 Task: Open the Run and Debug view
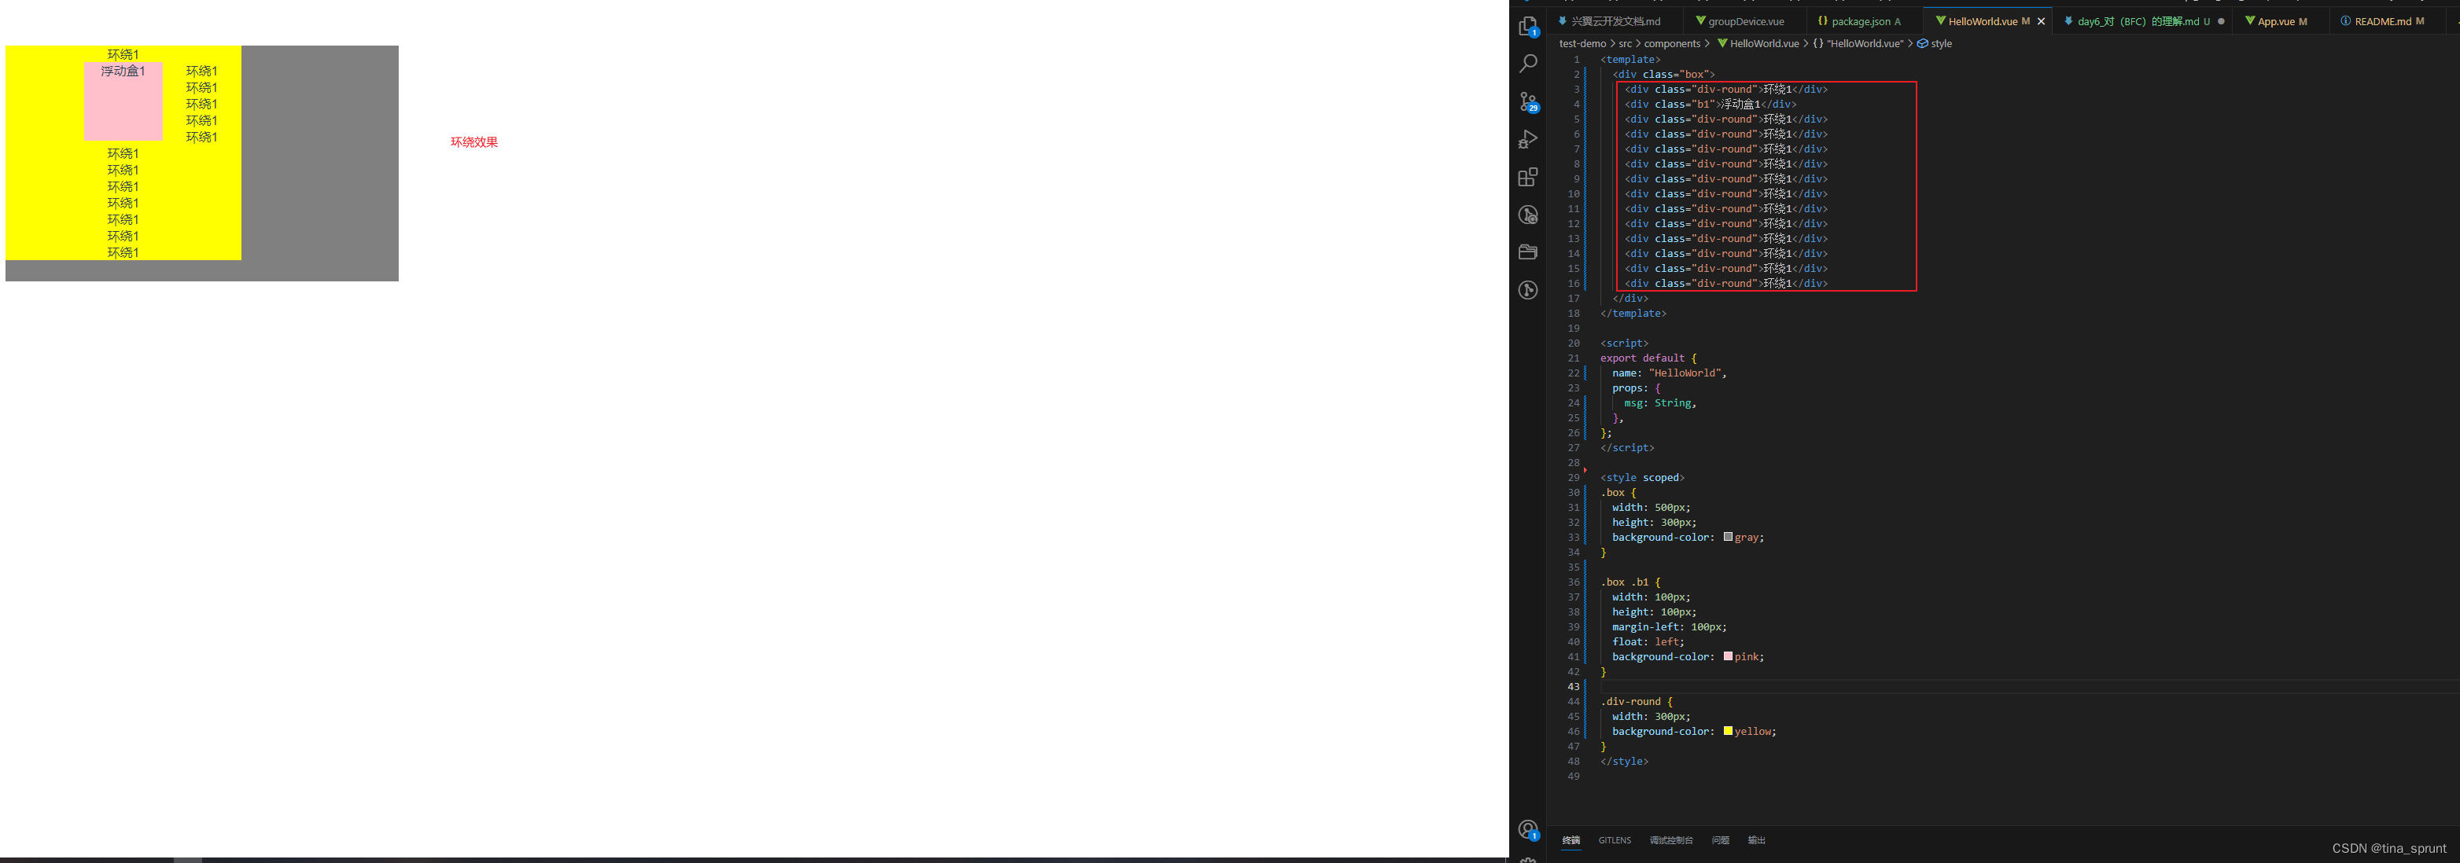tap(1528, 139)
